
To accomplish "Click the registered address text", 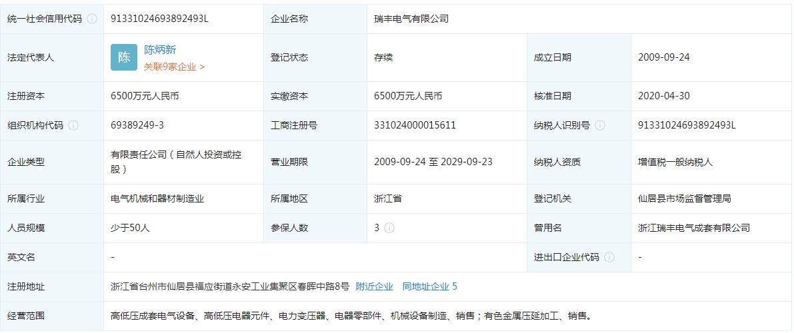I will [230, 286].
